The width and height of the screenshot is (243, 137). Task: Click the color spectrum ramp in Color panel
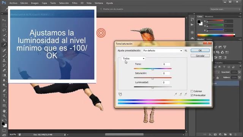coord(216,35)
